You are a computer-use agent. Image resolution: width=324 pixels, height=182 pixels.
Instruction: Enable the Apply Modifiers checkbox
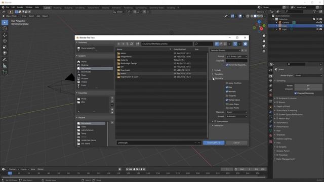(227, 83)
